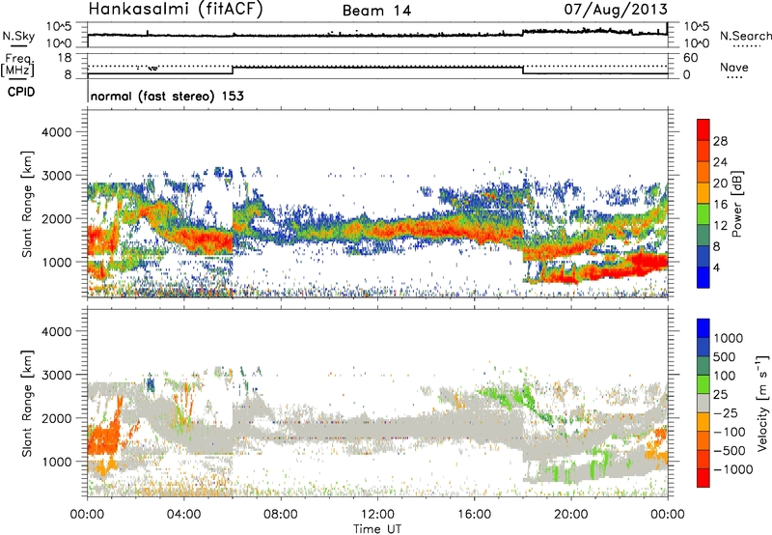Click the frequency step-down at 18:00
This screenshot has height=535, width=772.
coord(522,70)
